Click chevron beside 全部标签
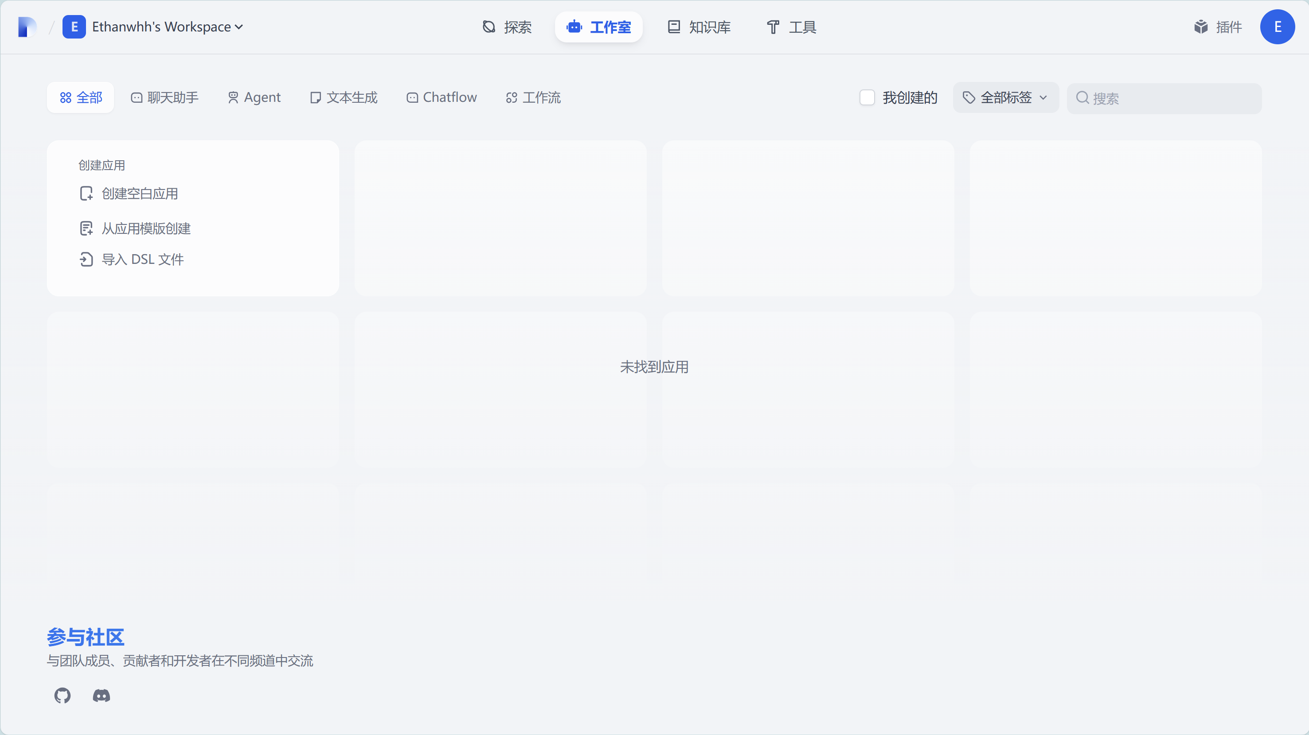The image size is (1309, 735). point(1043,97)
